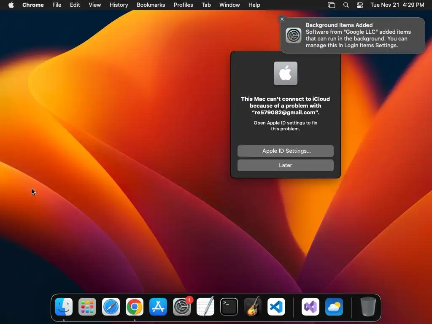
Task: Open Control Center in menu bar
Action: click(x=359, y=5)
